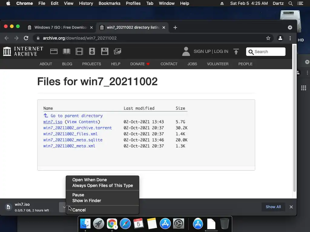
Task: Open Trash from the Dock
Action: [x=225, y=224]
